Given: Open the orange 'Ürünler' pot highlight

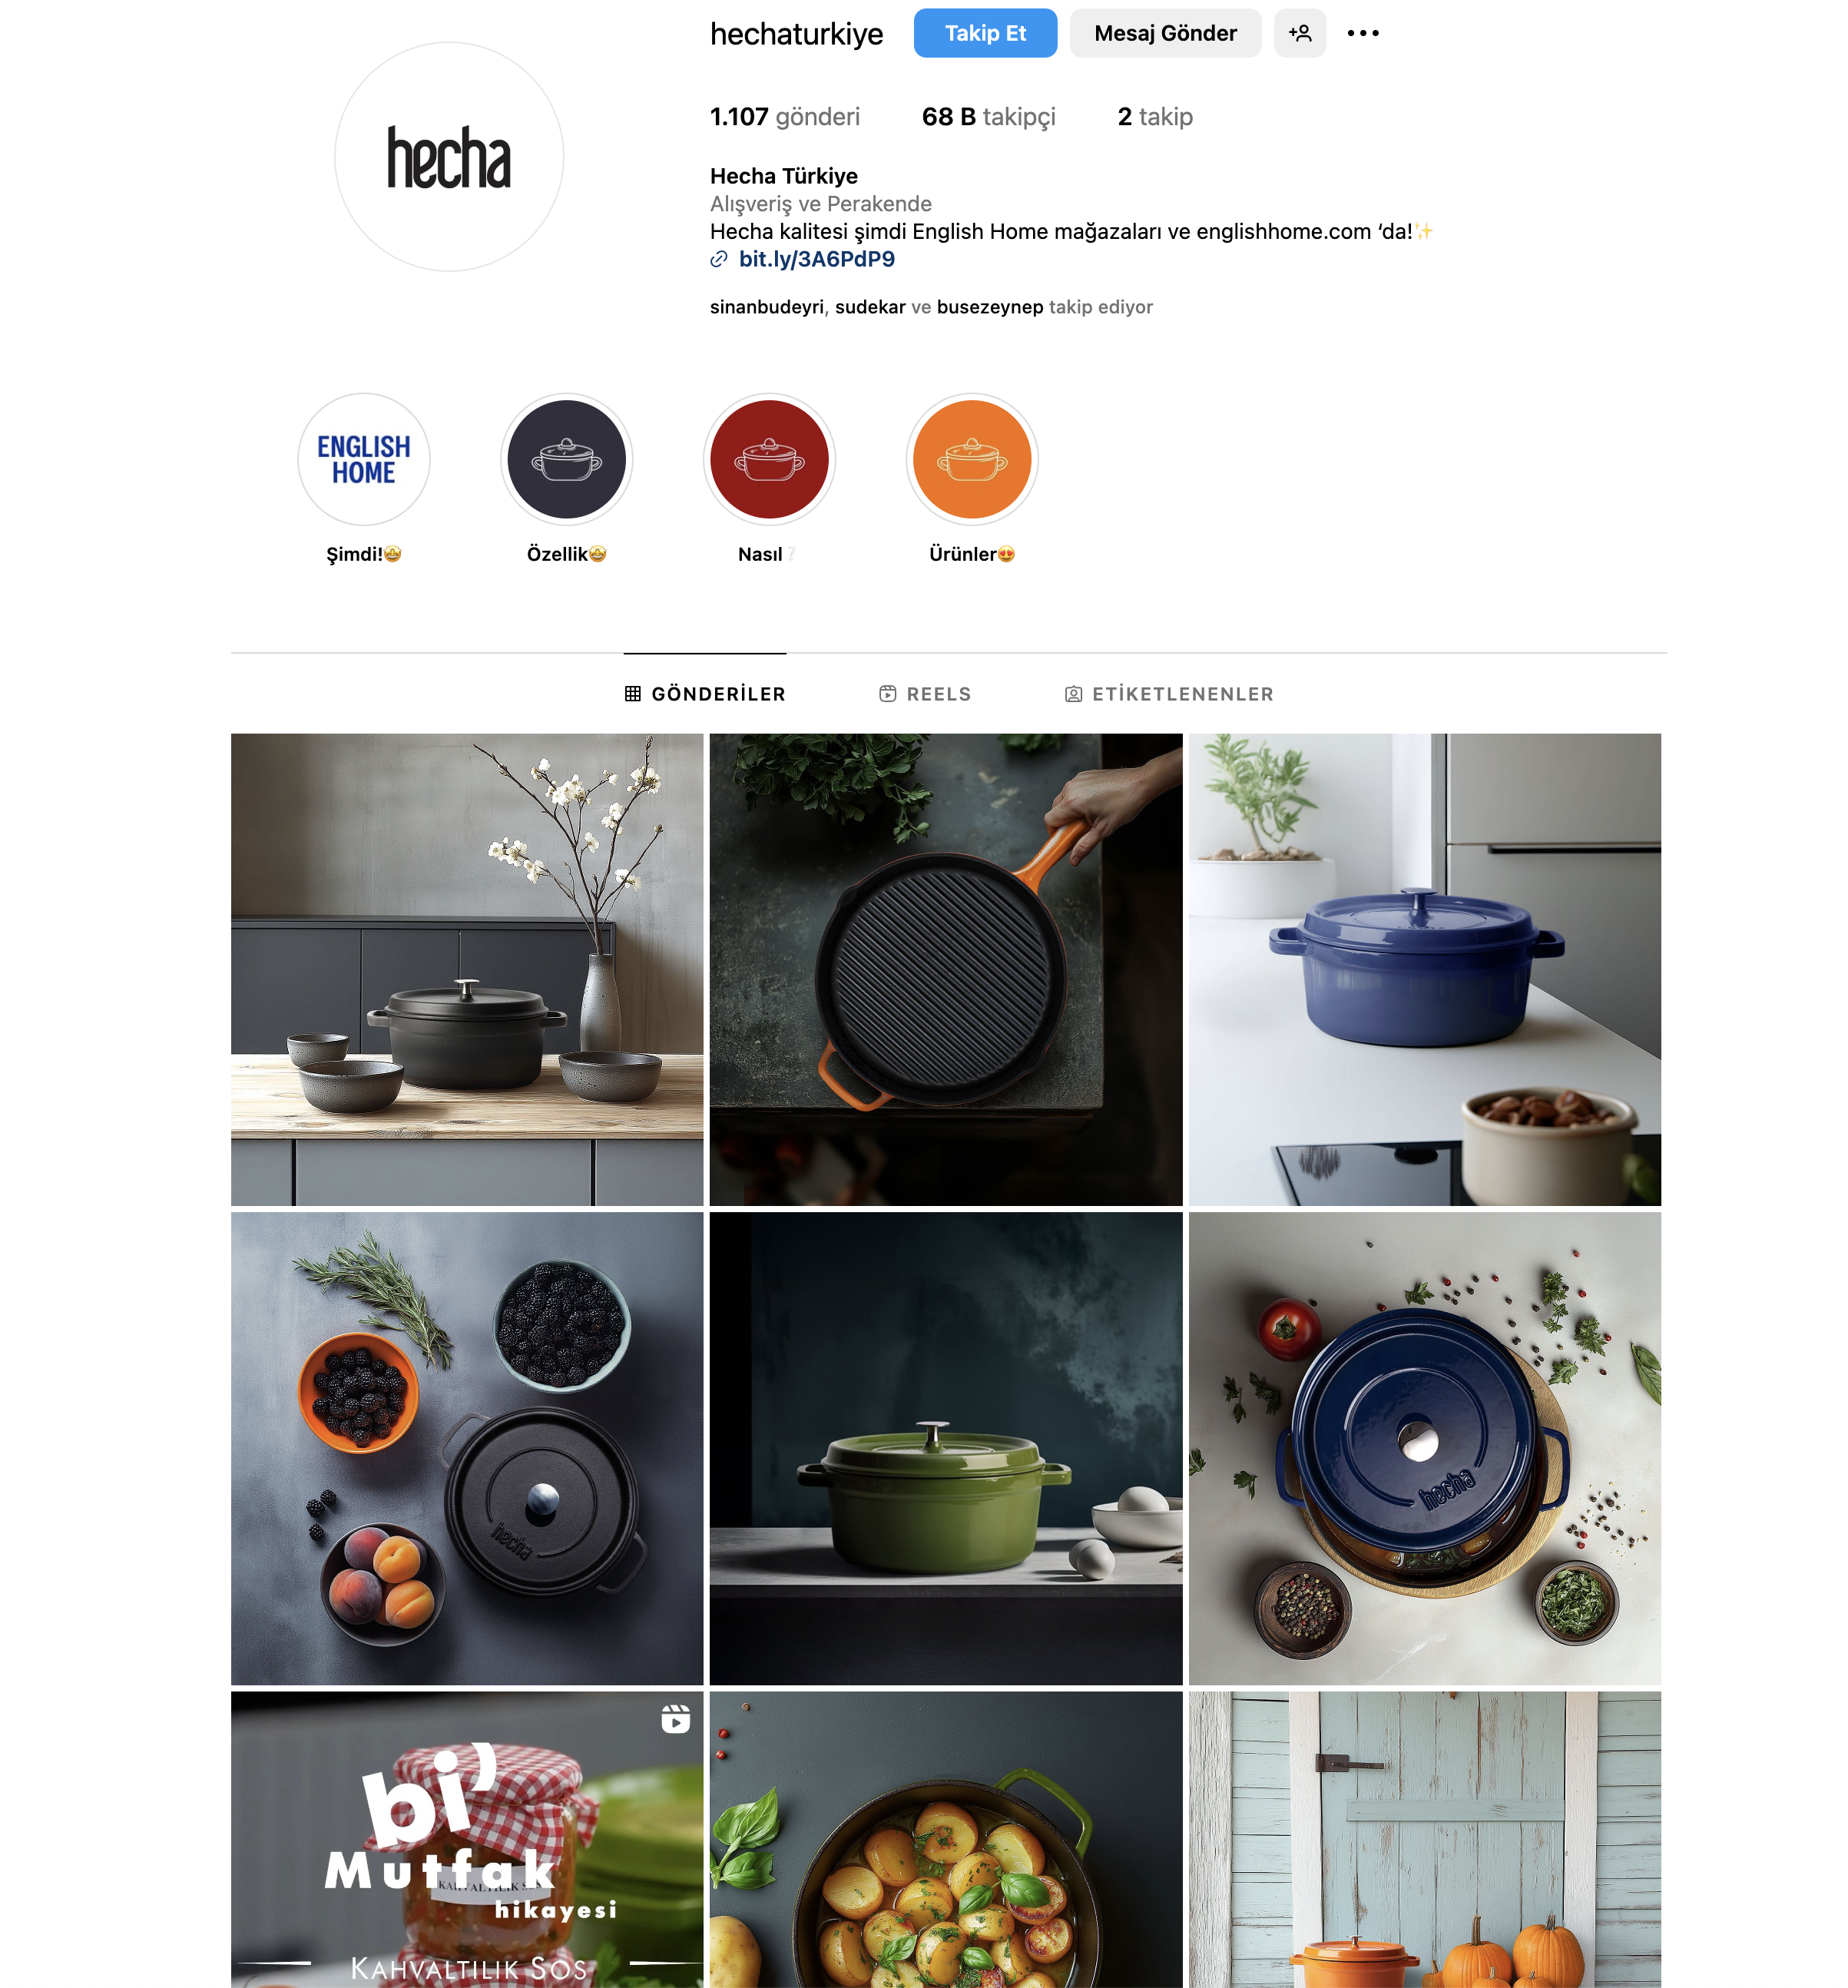Looking at the screenshot, I should click(972, 459).
